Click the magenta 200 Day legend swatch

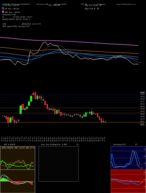tap(3, 12)
